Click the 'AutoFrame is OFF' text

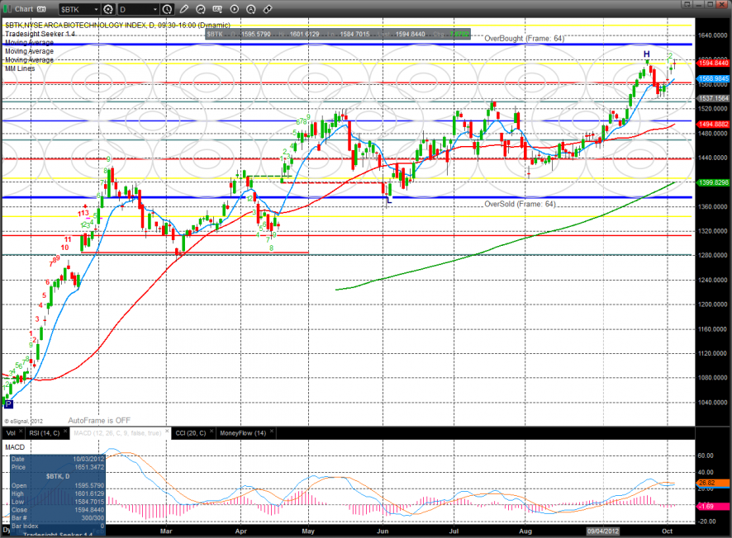pos(99,421)
